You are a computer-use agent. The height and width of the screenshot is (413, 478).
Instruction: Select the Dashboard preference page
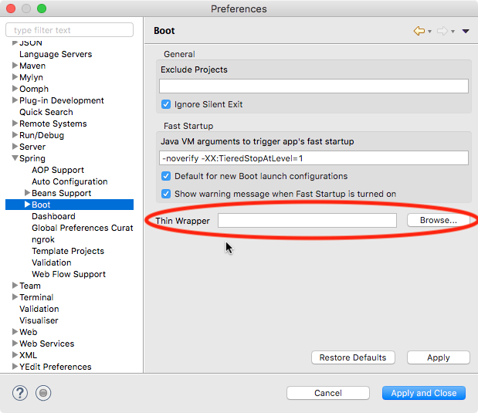[x=53, y=216]
